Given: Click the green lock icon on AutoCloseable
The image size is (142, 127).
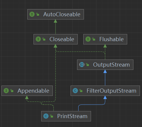Looking at the screenshot, I should click(38, 15).
